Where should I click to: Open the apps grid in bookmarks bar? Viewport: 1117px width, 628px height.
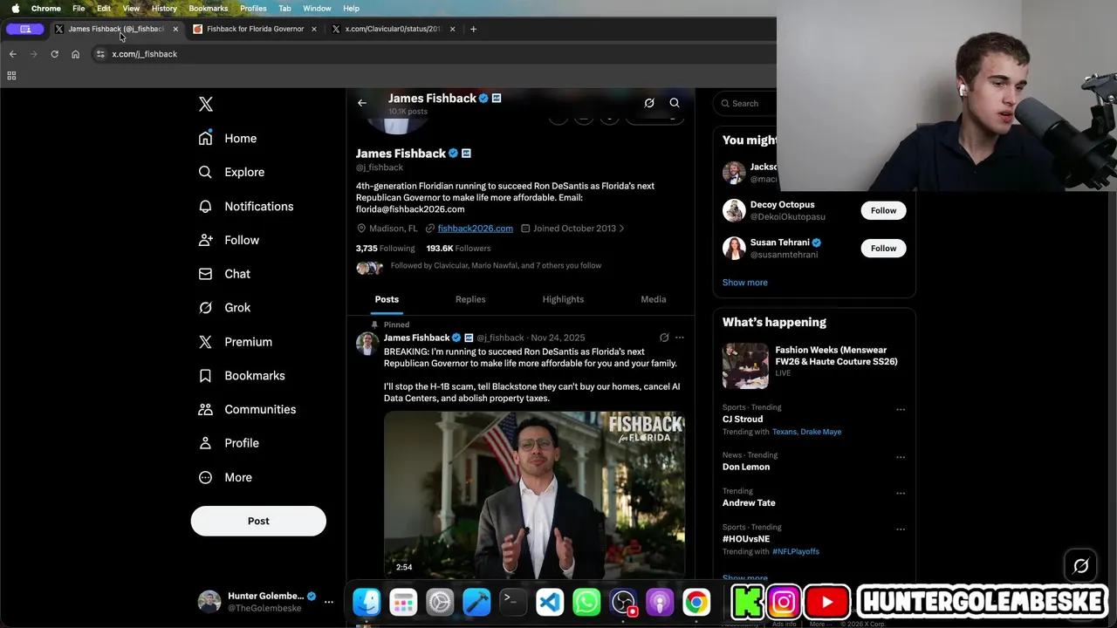(11, 76)
